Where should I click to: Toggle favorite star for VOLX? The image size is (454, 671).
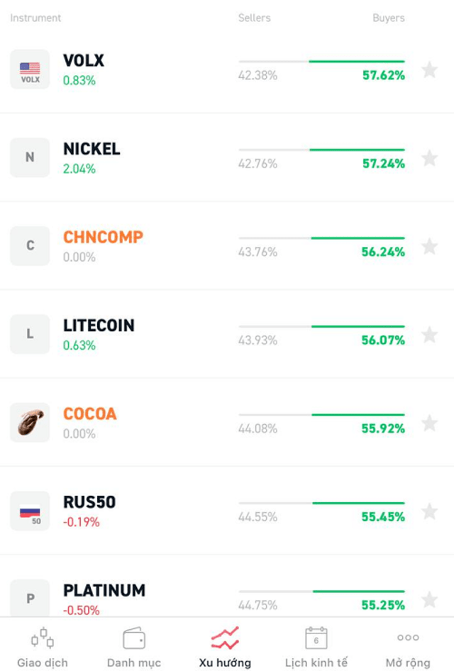429,70
